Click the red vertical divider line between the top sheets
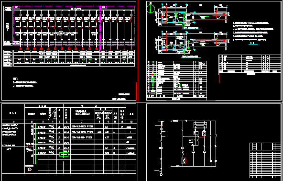The width and height of the screenshot is (283, 181). click(x=138, y=51)
